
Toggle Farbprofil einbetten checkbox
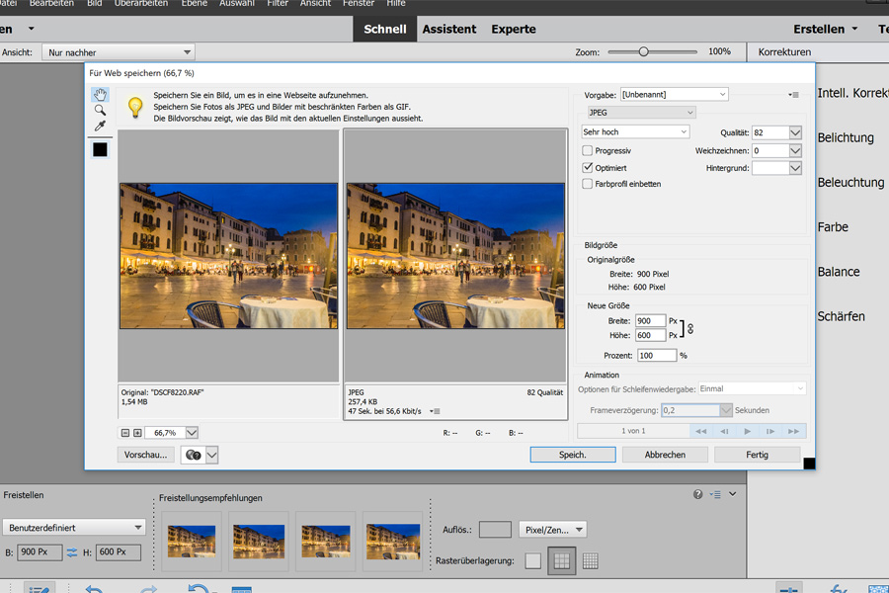tap(588, 184)
